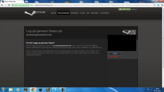Select the steamcommunity.com address bar URL
Viewport: 164px width, 92px height.
pyautogui.click(x=91, y=5)
